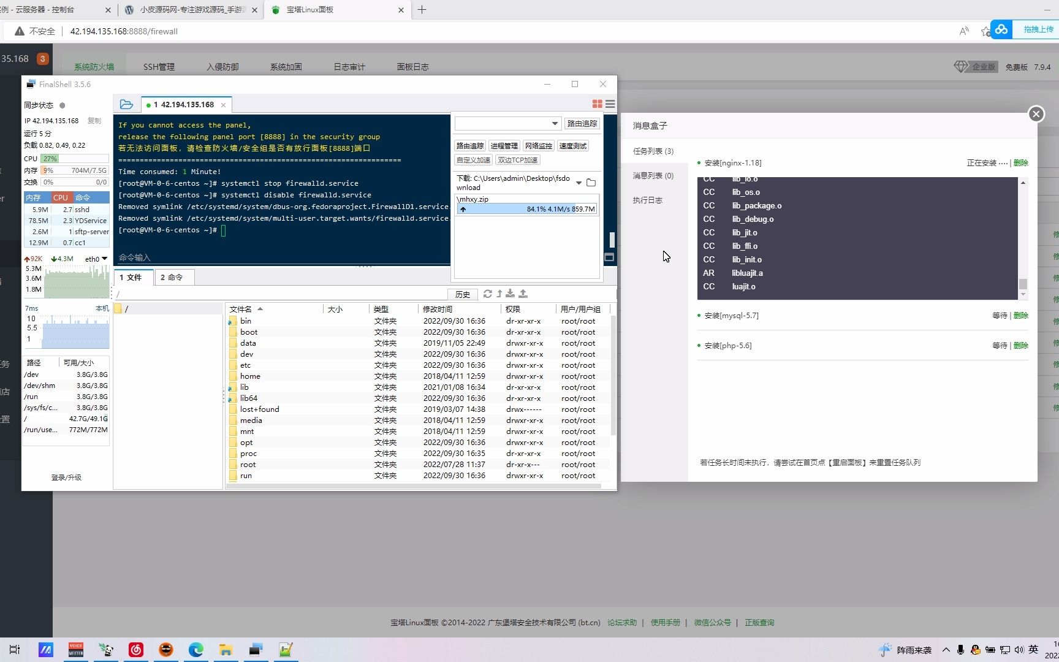
Task: Open SSH管理 tab in the panel
Action: point(159,67)
